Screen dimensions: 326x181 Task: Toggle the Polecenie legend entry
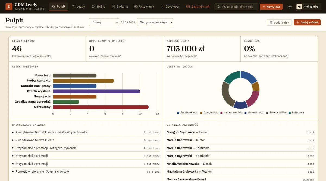coord(296,112)
